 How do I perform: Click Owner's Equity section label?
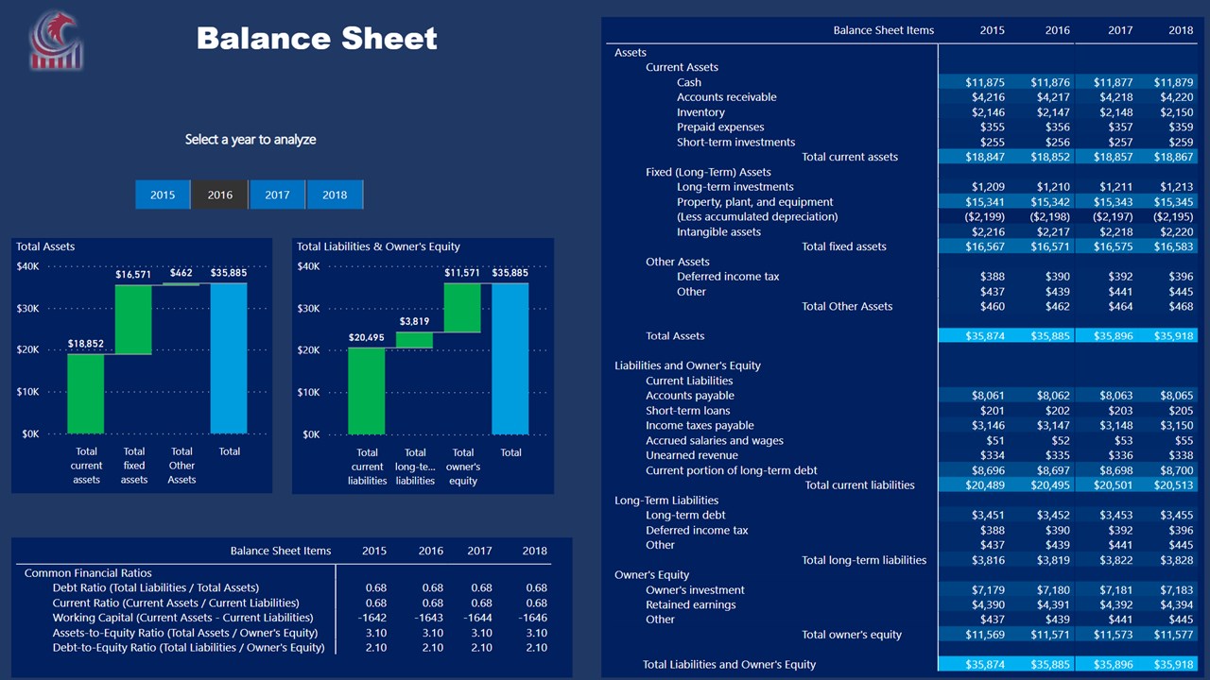click(x=651, y=575)
